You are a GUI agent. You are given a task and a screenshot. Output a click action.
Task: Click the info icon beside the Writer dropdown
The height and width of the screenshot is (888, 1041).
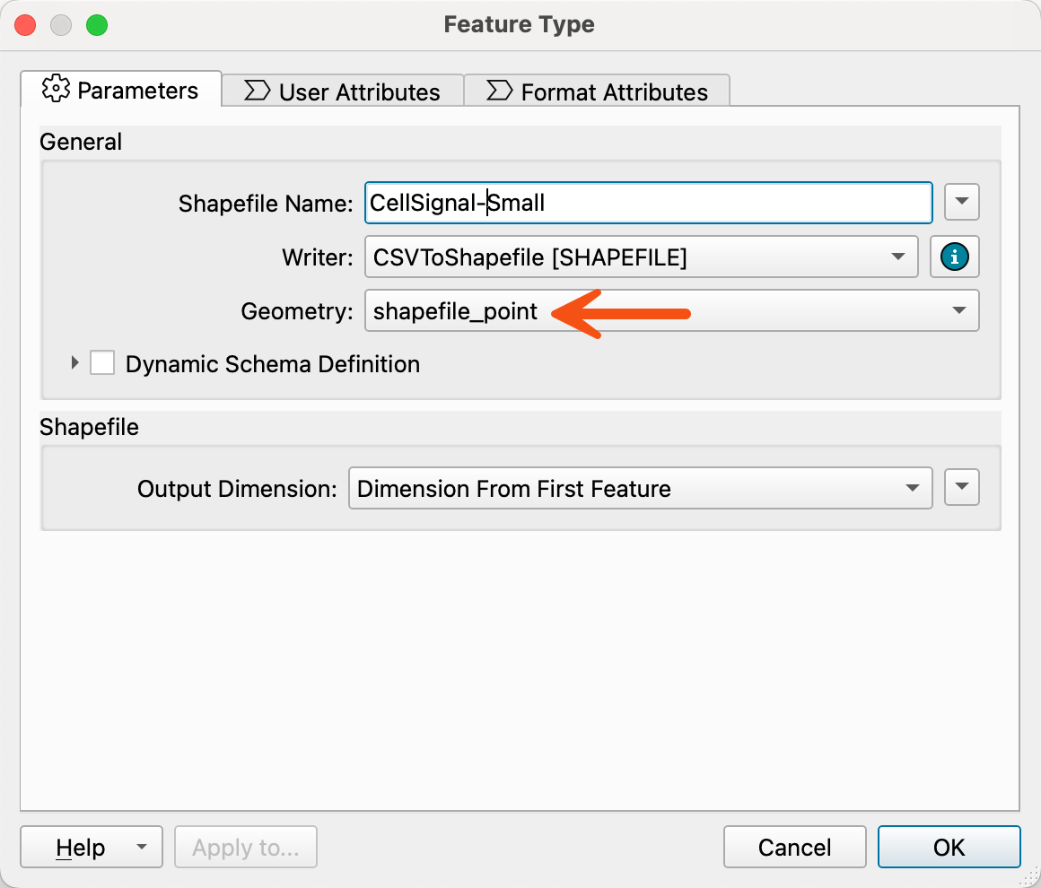pos(955,257)
